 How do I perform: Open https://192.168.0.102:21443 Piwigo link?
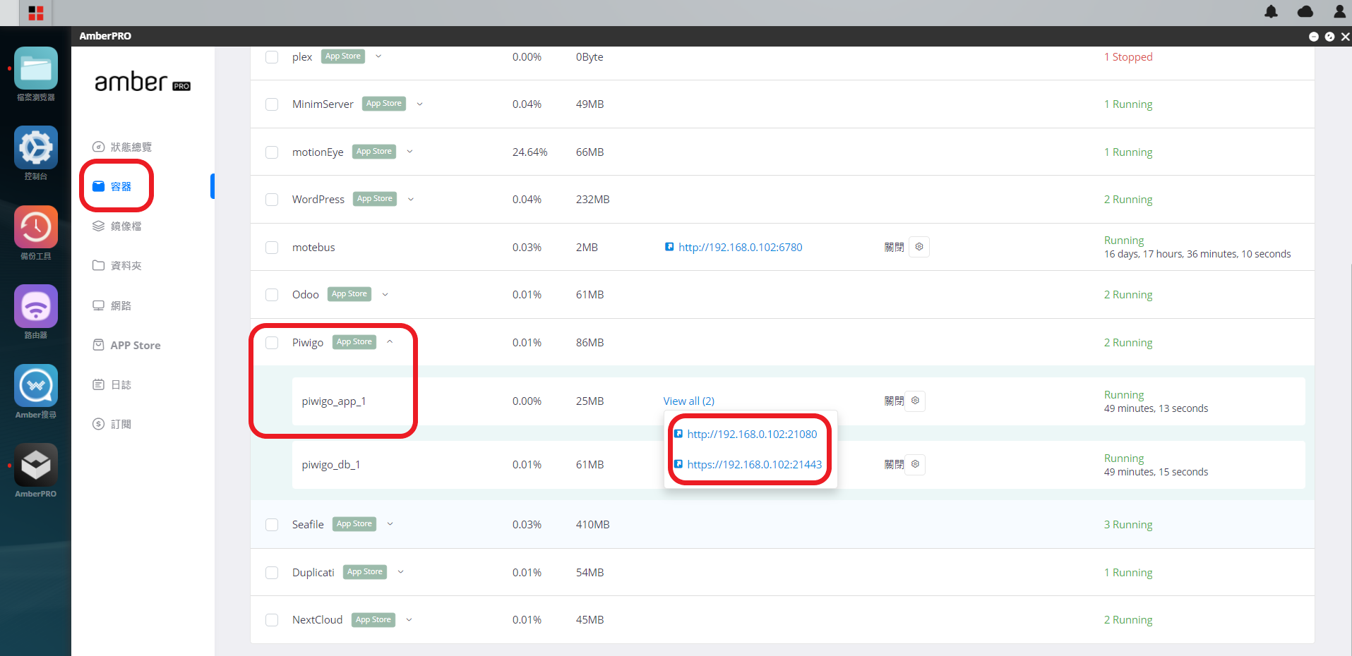[x=754, y=464]
